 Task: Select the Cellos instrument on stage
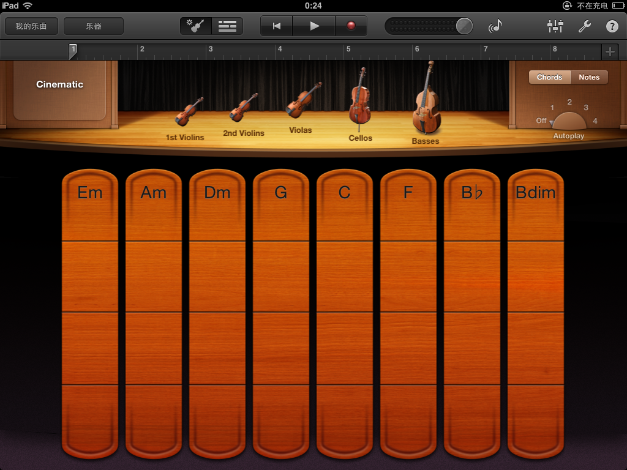tap(360, 101)
